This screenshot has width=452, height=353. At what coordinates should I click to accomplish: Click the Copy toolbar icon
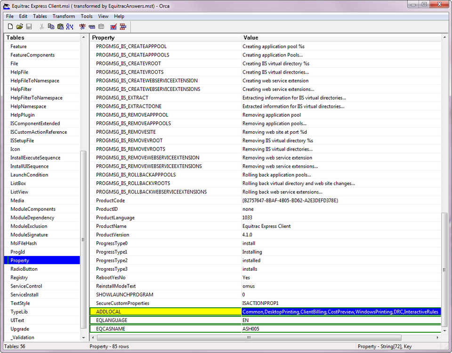coord(51,27)
